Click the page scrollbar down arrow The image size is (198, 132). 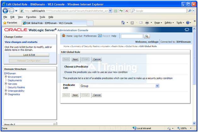pyautogui.click(x=194, y=123)
